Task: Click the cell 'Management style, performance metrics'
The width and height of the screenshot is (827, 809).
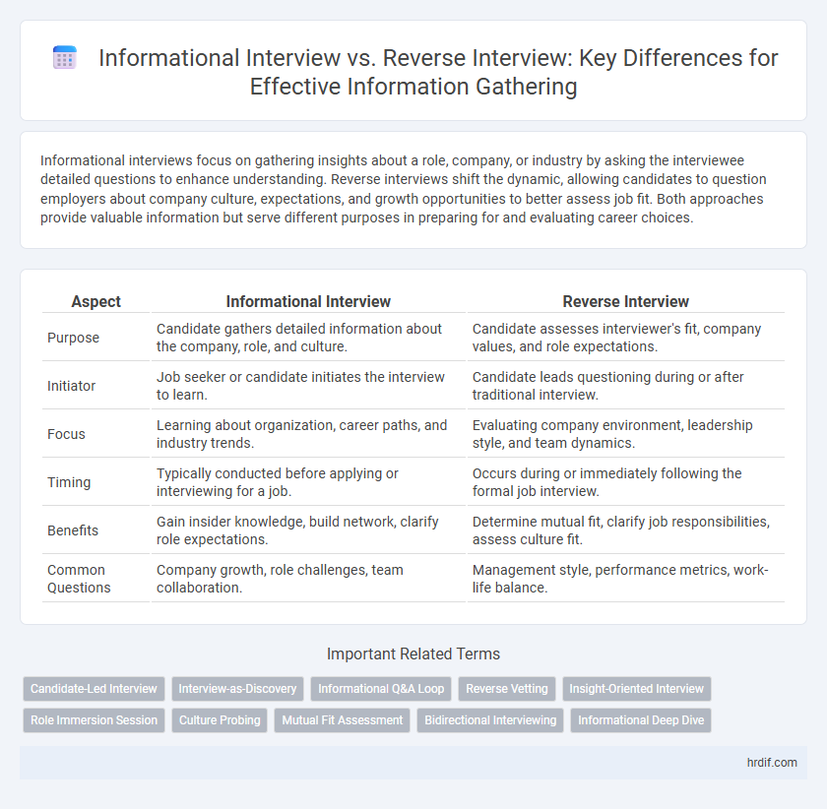Action: (626, 579)
